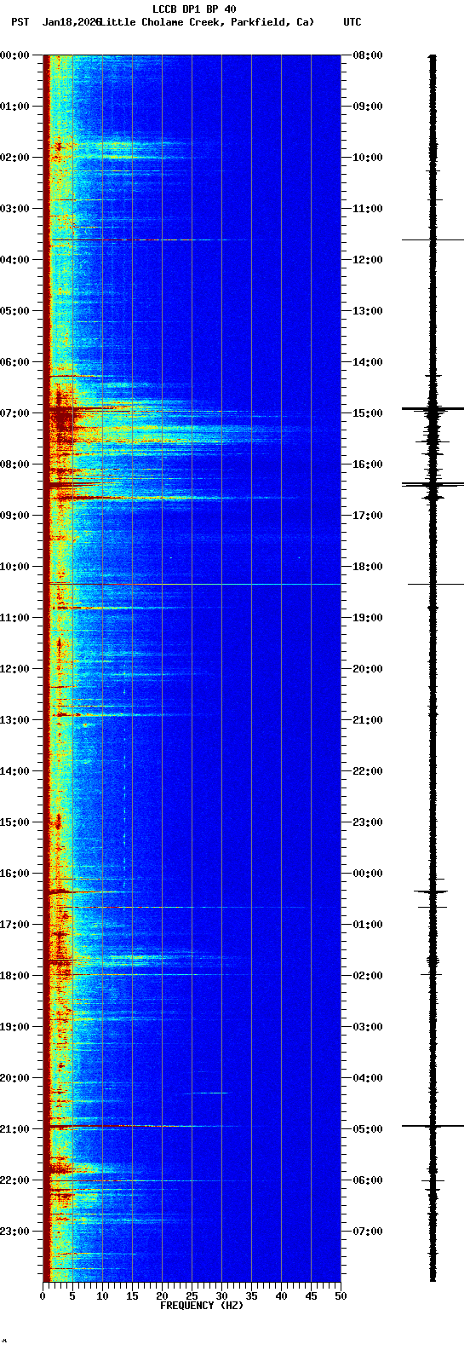Image resolution: width=470 pixels, height=1350 pixels.
Task: Click the 'PST' timezone label
Action: click(x=20, y=22)
